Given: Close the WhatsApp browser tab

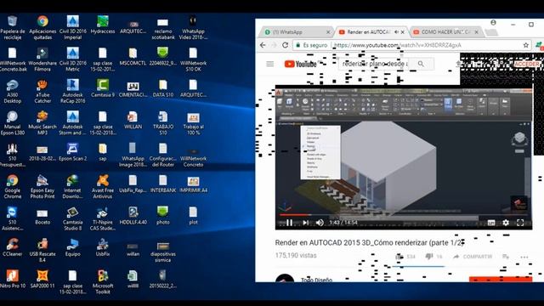Looking at the screenshot, I should click(328, 32).
